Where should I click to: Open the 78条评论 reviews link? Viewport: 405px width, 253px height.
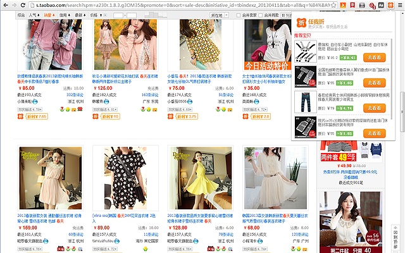point(226,235)
